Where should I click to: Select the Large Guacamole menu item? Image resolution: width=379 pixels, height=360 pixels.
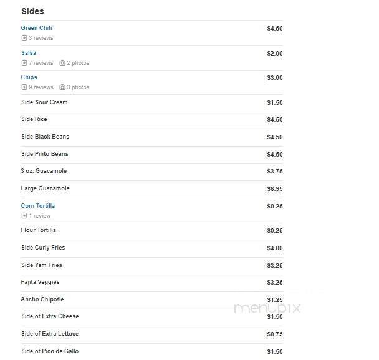[46, 188]
